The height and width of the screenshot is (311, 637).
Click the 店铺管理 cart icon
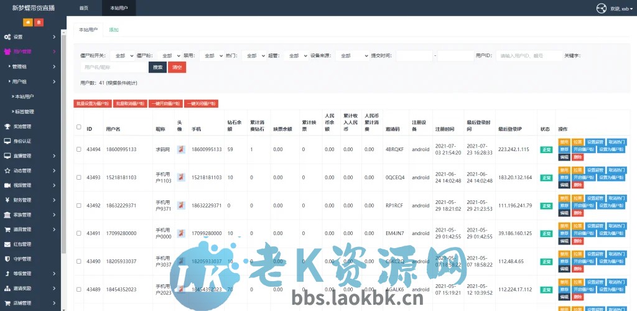click(x=7, y=303)
